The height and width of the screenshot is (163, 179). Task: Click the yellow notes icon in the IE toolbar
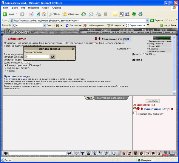[115, 14]
